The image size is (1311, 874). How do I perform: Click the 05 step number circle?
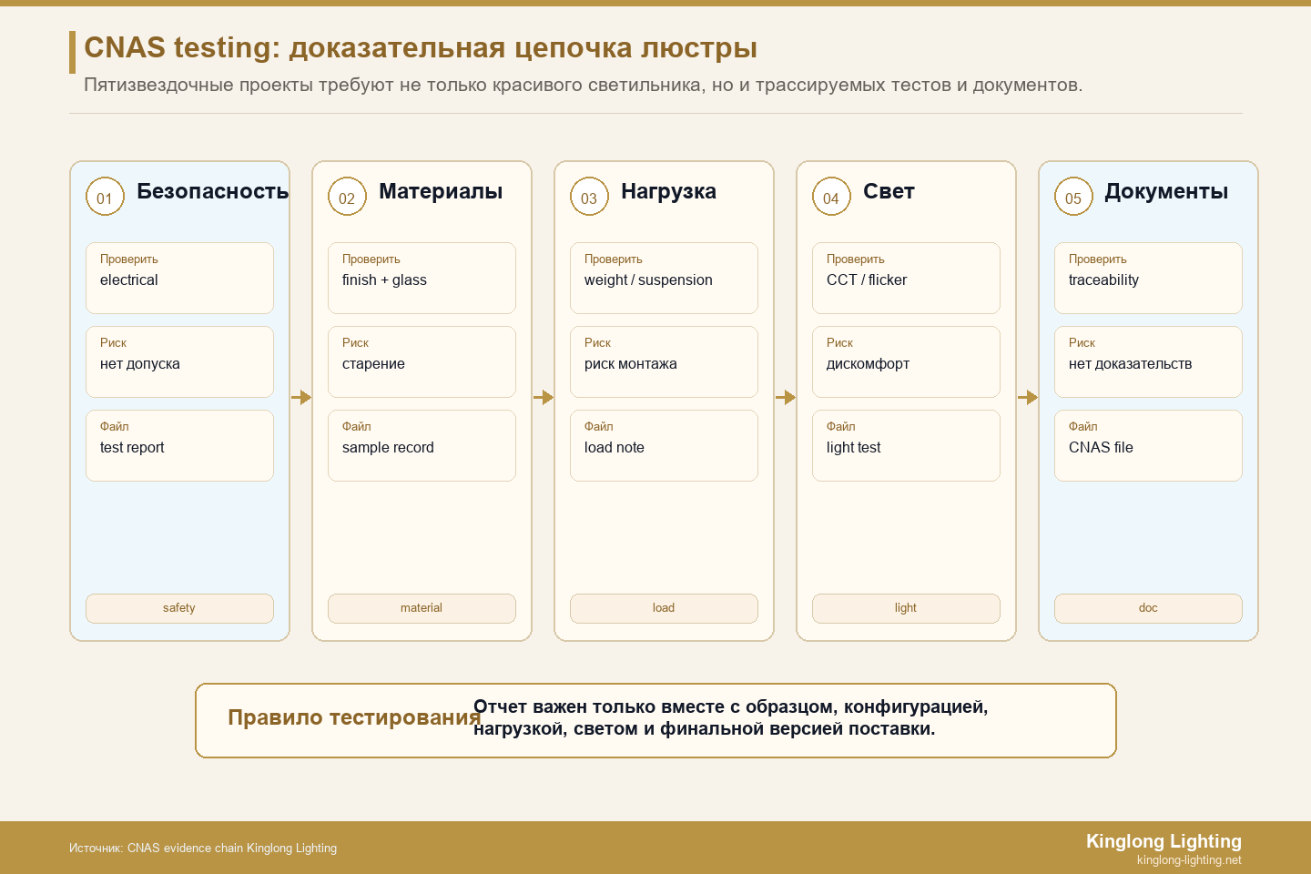pyautogui.click(x=1073, y=197)
